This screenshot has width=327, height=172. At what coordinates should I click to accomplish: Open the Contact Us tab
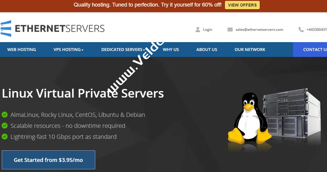coord(314,50)
